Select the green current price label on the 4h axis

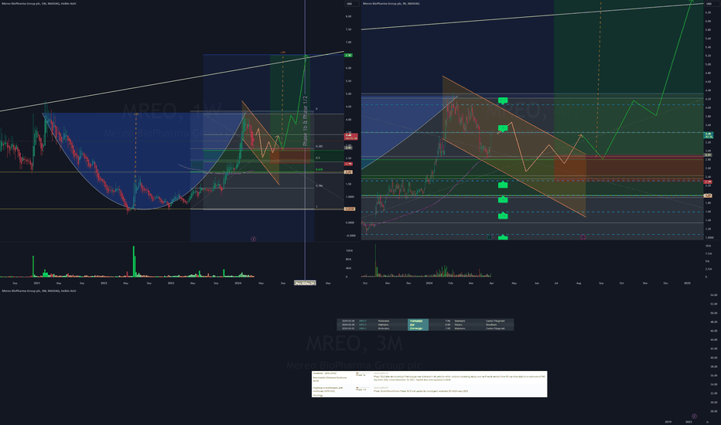tap(708, 135)
